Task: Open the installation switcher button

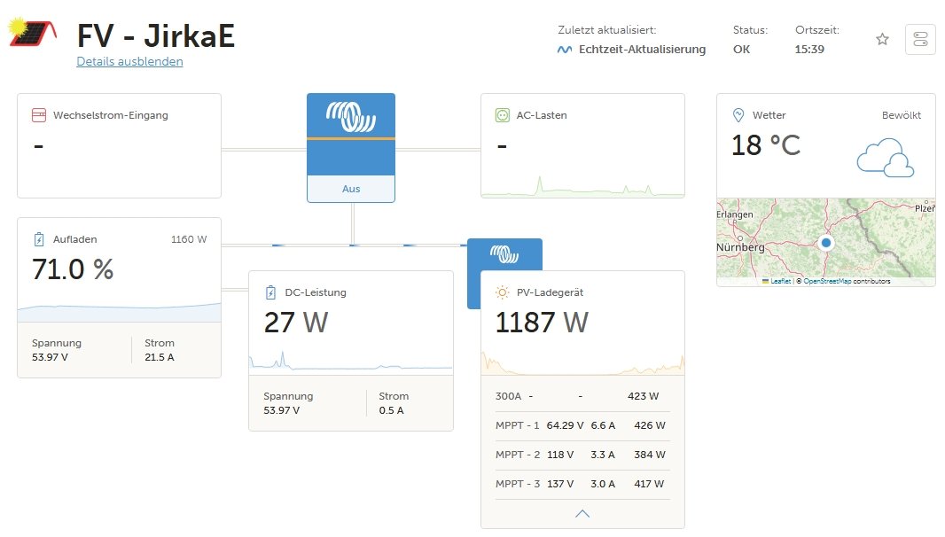Action: tap(920, 39)
